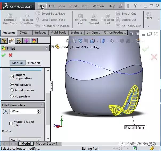The image size is (161, 151).
Task: Click the Previous View icon
Action: [x=80, y=41]
